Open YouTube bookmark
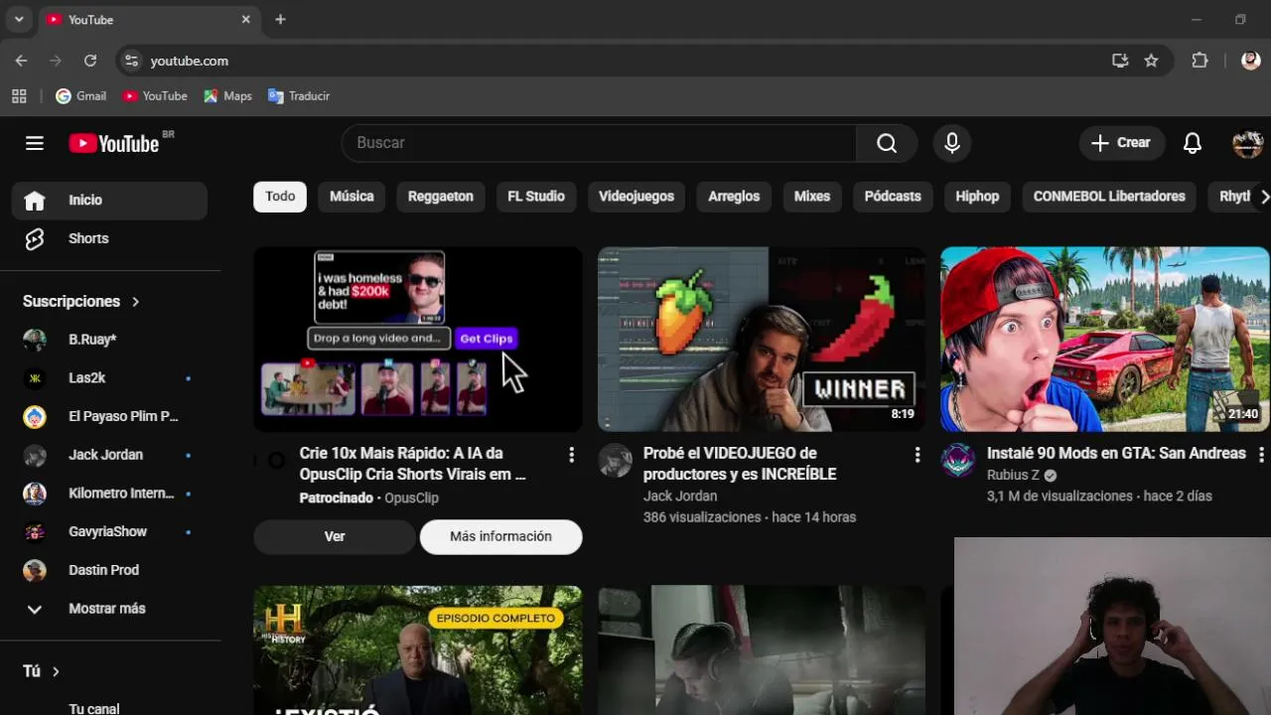 click(x=155, y=96)
